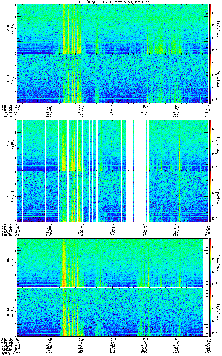Click the THD B∥ spectrogram panel
The height and width of the screenshot is (356, 222).
click(112, 196)
